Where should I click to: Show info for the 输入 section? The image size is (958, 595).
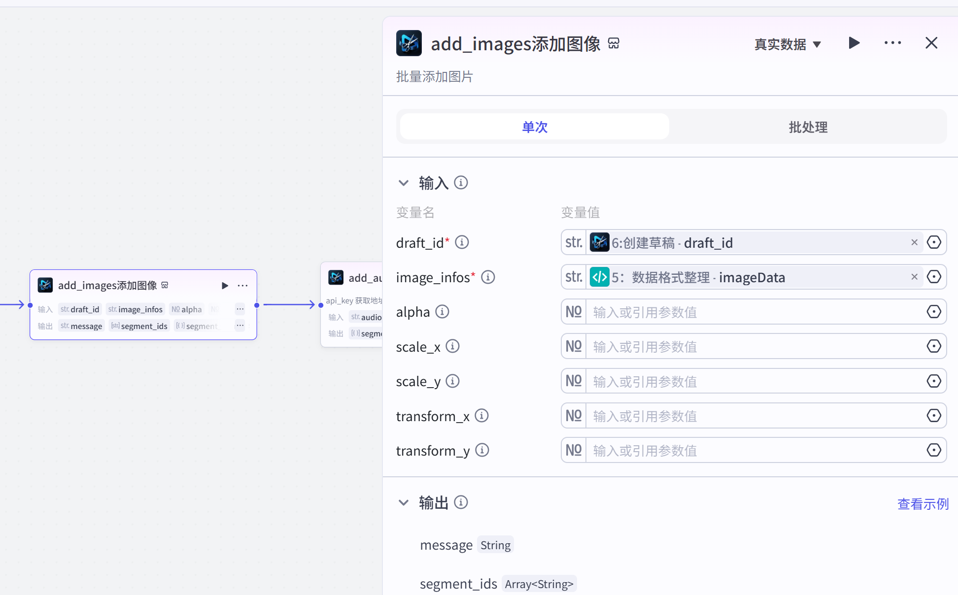tap(461, 183)
